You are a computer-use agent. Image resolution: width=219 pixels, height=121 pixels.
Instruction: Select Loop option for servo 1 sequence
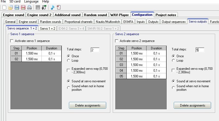[69, 60]
